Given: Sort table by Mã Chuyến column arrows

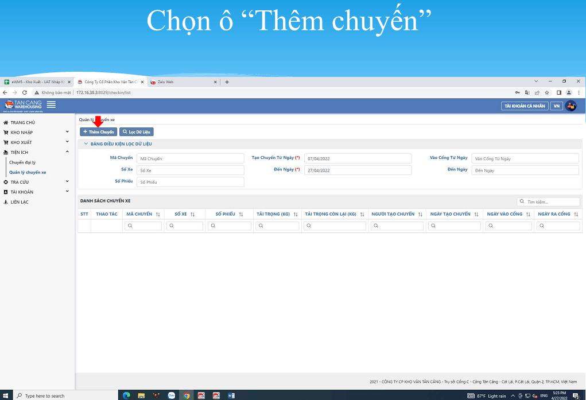Looking at the screenshot, I should 158,214.
